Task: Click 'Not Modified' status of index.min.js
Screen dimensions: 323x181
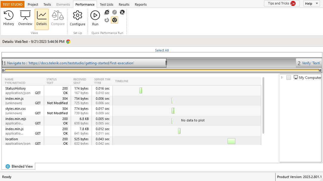Action: point(57,103)
